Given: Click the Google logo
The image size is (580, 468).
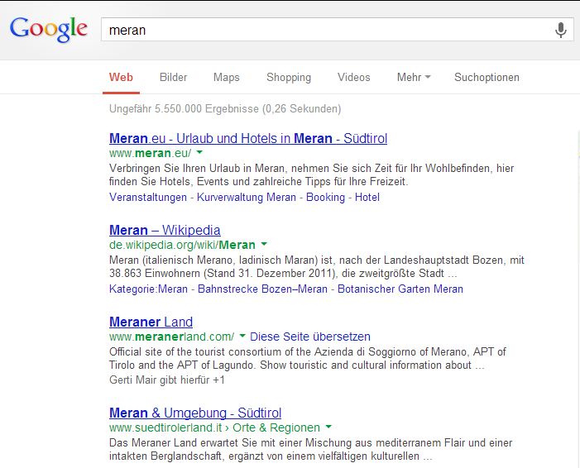Looking at the screenshot, I should 49,30.
